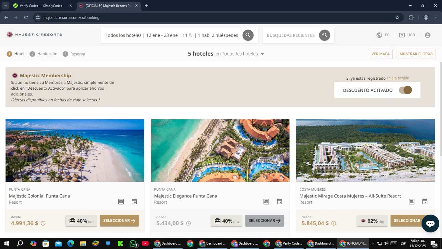Open Majestic Colonial beach photo
Image resolution: width=442 pixels, height=249 pixels.
point(75,150)
